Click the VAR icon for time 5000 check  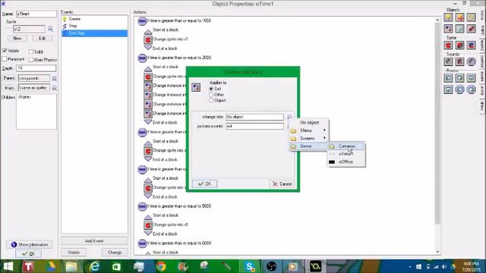point(142,206)
